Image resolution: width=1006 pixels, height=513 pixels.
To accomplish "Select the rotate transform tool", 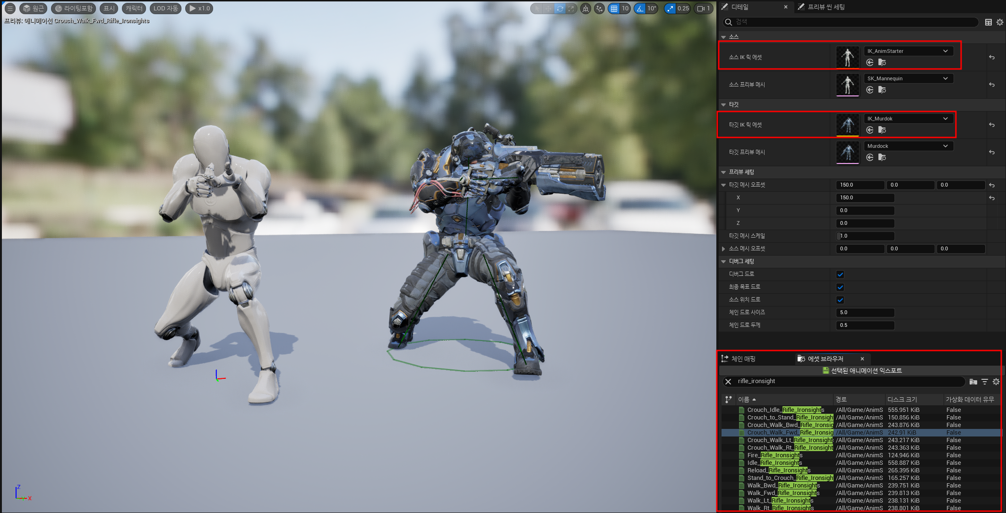I will (559, 9).
